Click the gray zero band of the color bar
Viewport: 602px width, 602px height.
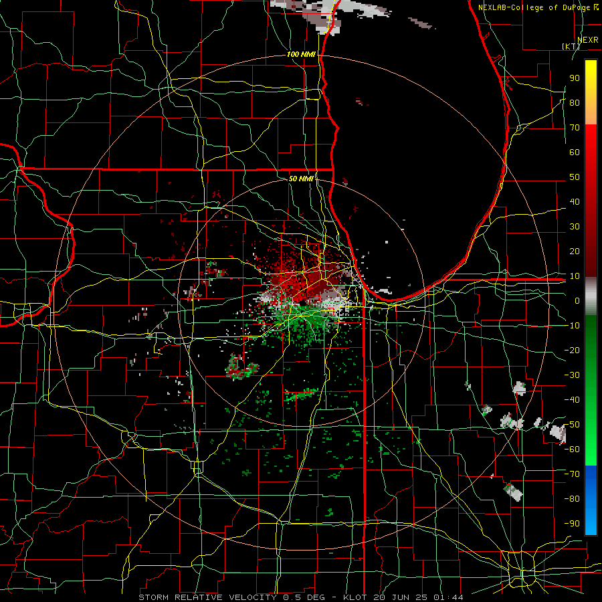pos(591,296)
